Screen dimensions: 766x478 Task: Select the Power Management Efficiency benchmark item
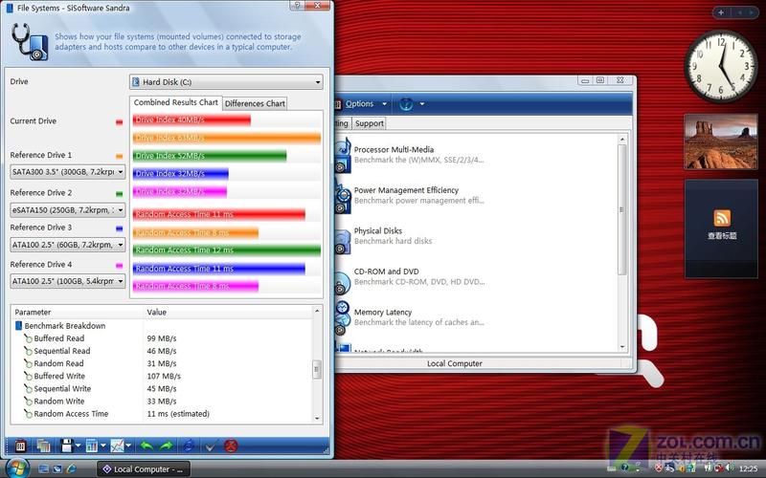411,195
